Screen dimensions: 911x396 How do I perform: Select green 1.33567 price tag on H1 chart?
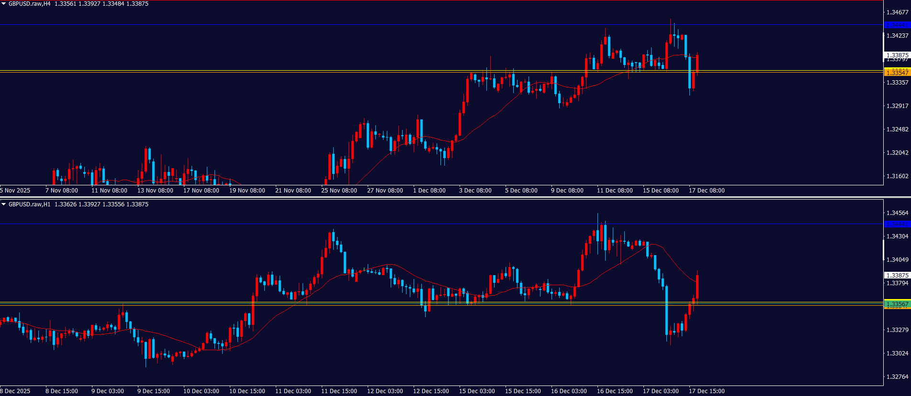[897, 304]
